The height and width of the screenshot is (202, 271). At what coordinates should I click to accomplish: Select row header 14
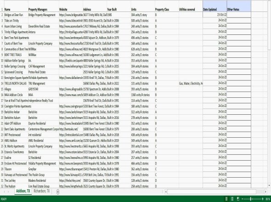click(2, 84)
